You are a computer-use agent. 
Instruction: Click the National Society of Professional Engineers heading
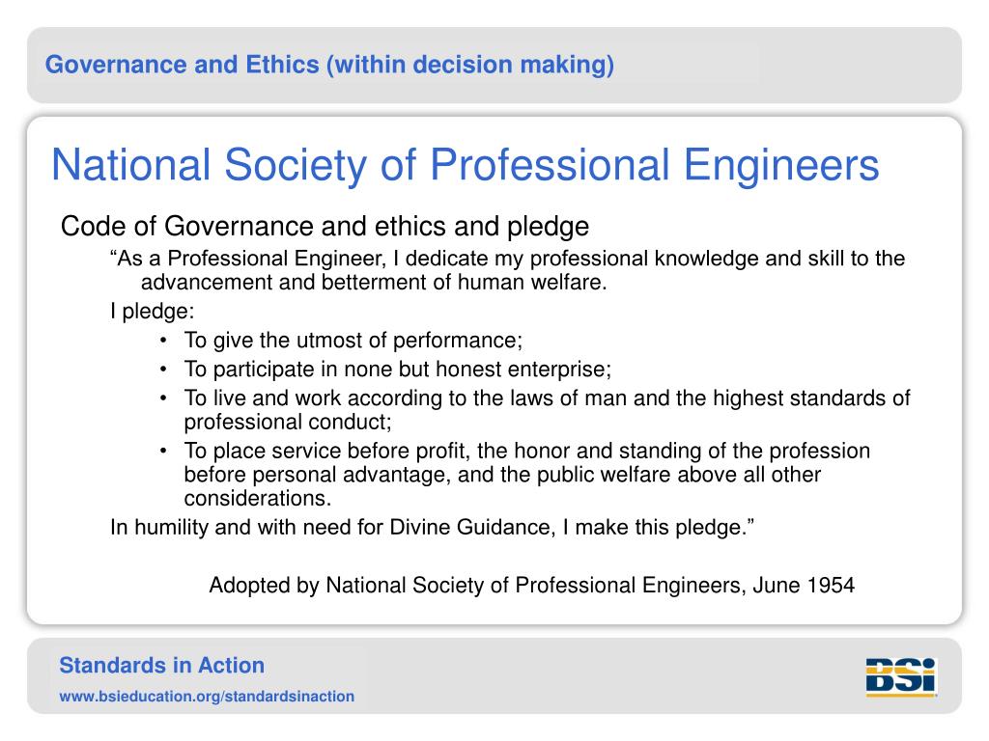(x=466, y=165)
